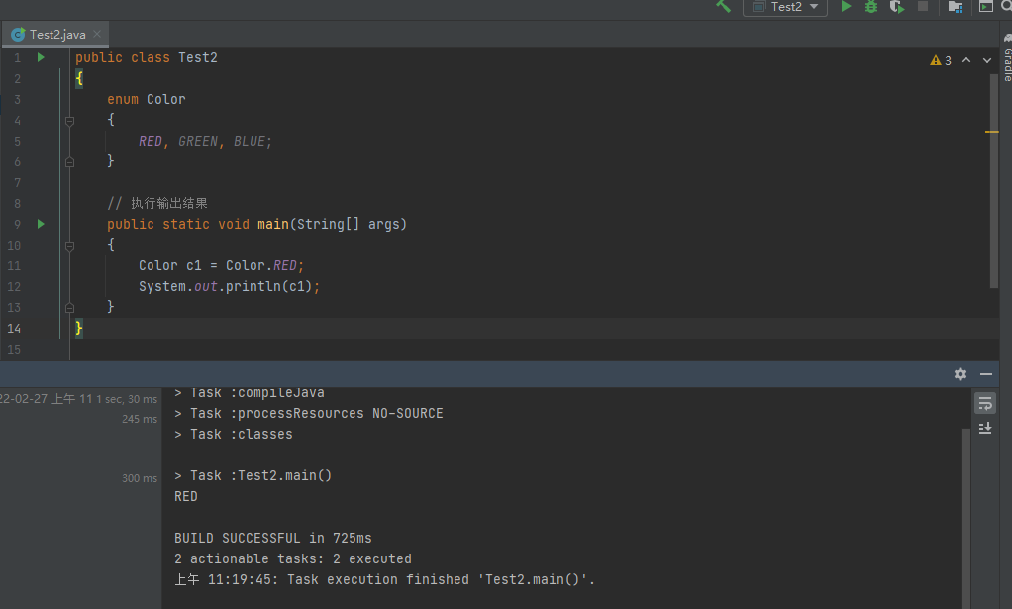
Task: Toggle soft-wrap in the run console
Action: click(x=985, y=403)
